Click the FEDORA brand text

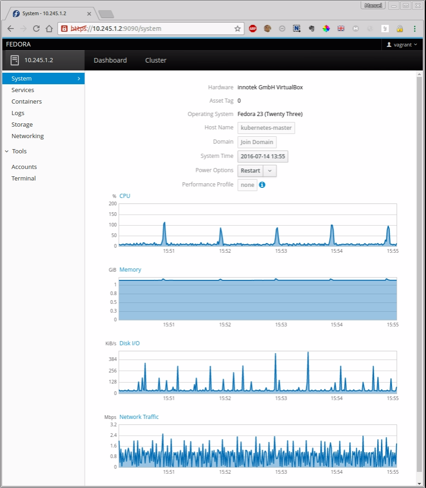(18, 45)
